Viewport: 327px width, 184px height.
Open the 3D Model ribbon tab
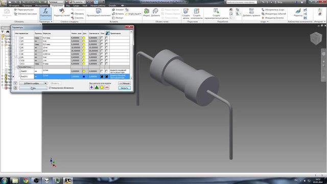(x=14, y=6)
